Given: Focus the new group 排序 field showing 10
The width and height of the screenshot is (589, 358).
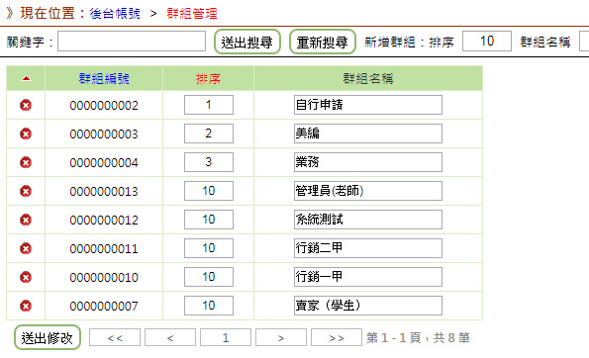Looking at the screenshot, I should (487, 41).
